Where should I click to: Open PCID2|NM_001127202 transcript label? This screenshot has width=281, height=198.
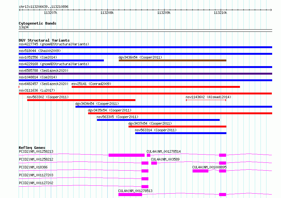coord(36,183)
